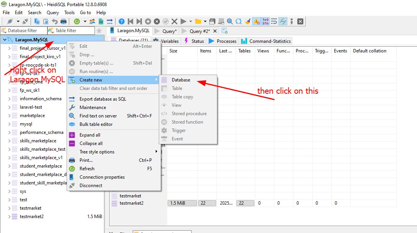
Task: Click the save floppy disk icon
Action: click(212, 21)
